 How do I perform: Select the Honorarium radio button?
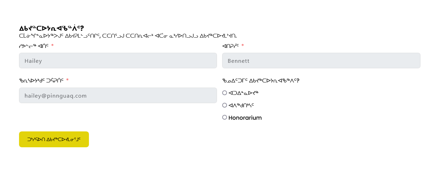click(x=225, y=117)
